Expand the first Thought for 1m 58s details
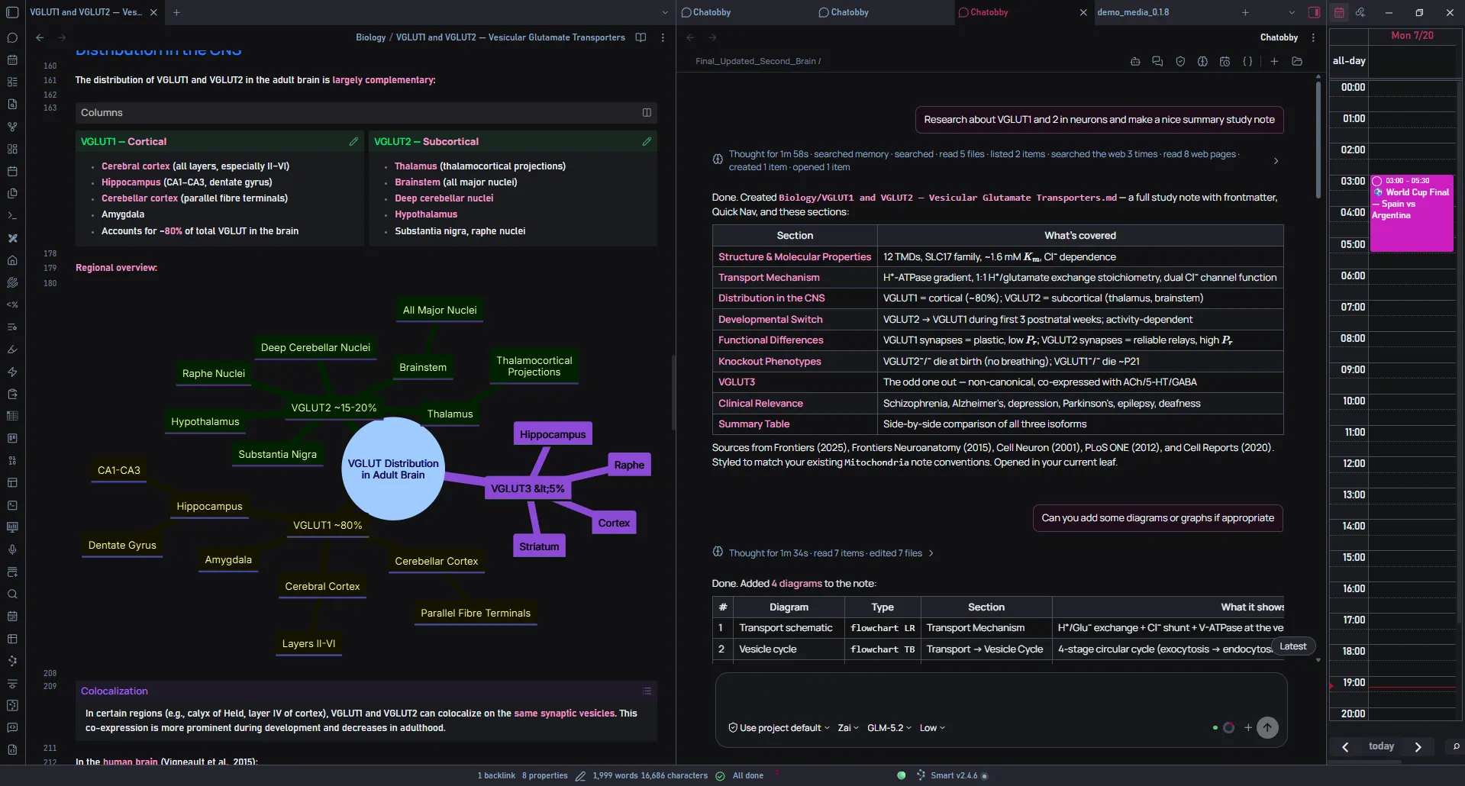Screen dimensions: 1465x786 (x=1276, y=161)
